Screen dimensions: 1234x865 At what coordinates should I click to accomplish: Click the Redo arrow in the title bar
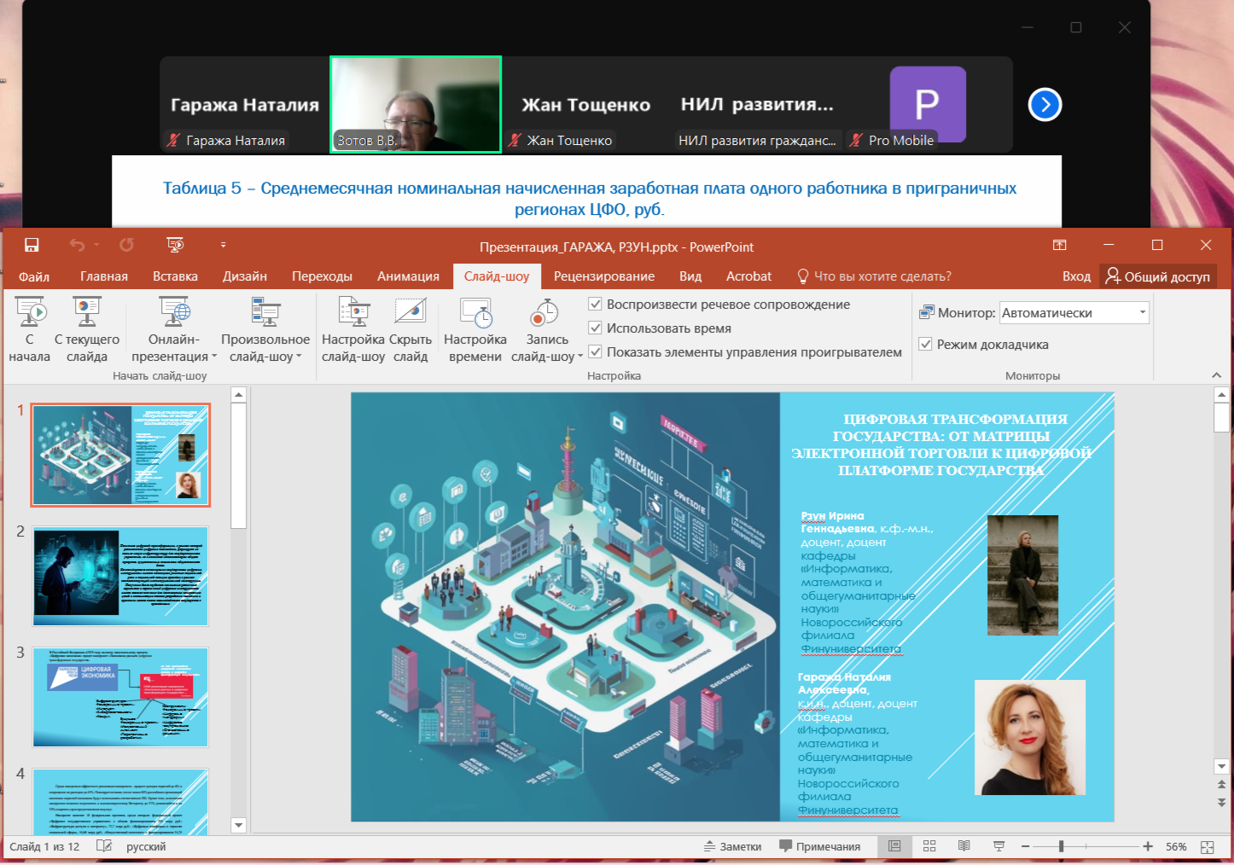[x=126, y=246]
